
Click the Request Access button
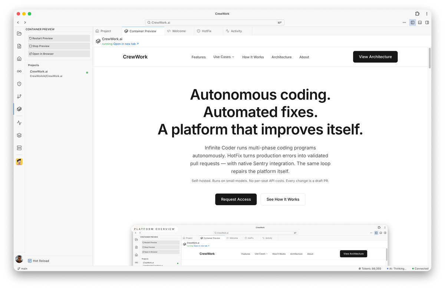(x=236, y=199)
